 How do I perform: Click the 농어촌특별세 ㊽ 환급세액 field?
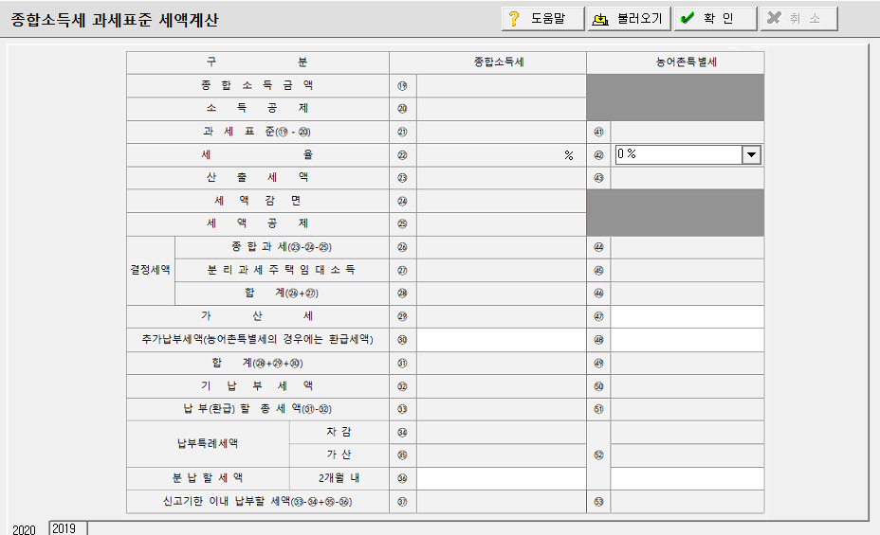687,340
